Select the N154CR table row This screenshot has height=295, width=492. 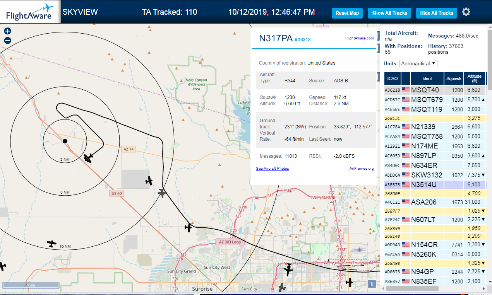point(435,244)
